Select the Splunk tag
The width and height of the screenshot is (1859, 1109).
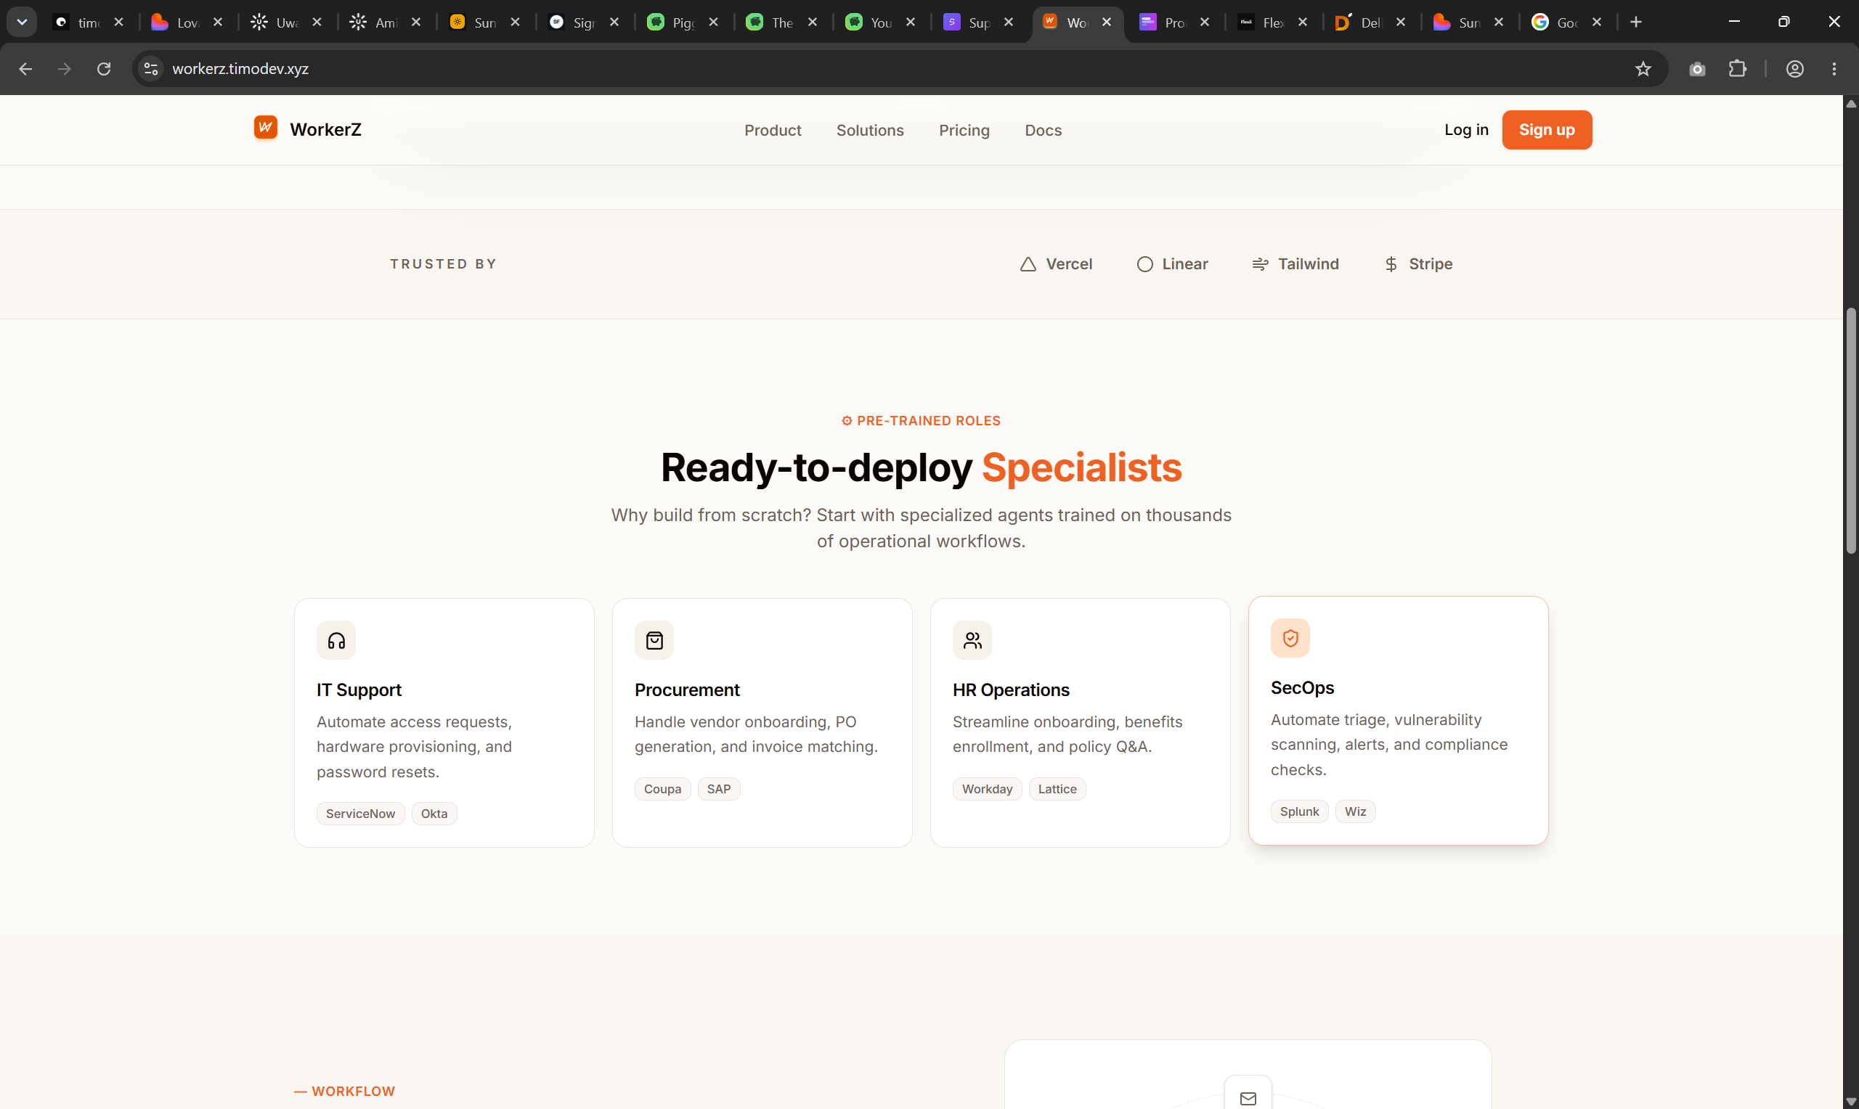[x=1299, y=811]
